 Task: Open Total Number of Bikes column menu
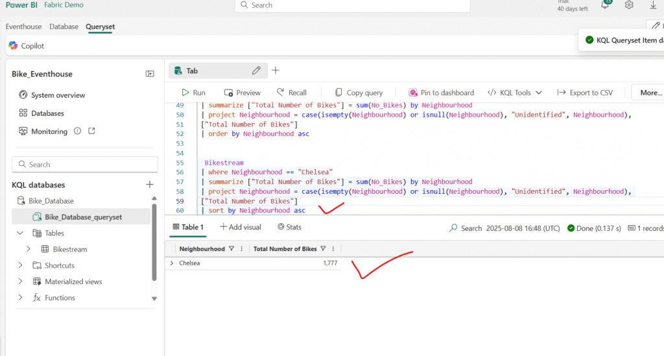pyautogui.click(x=333, y=248)
